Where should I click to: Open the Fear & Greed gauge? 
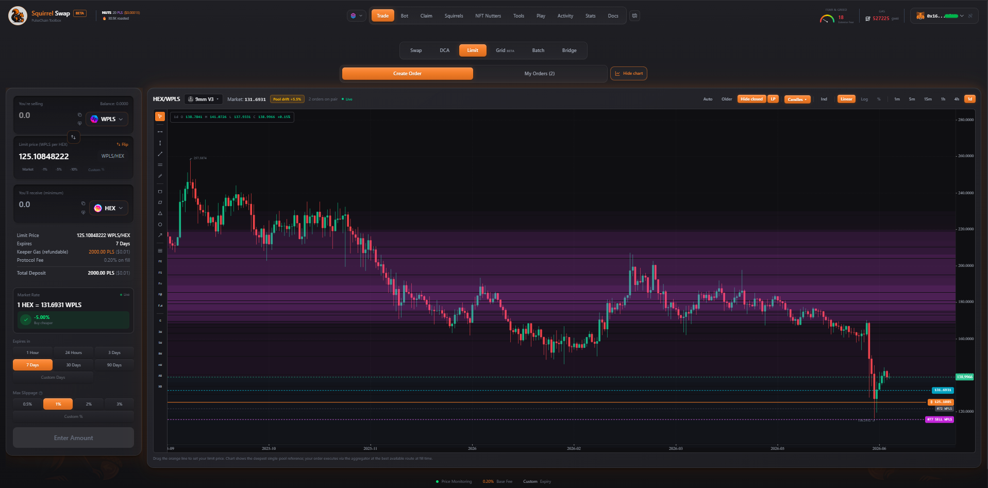827,19
